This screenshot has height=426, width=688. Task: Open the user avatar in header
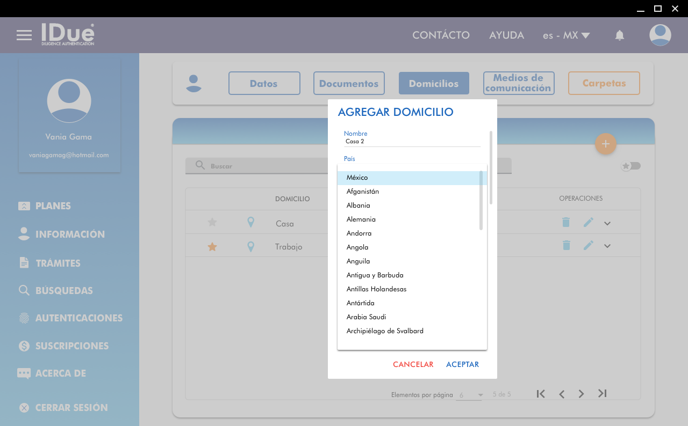point(660,35)
